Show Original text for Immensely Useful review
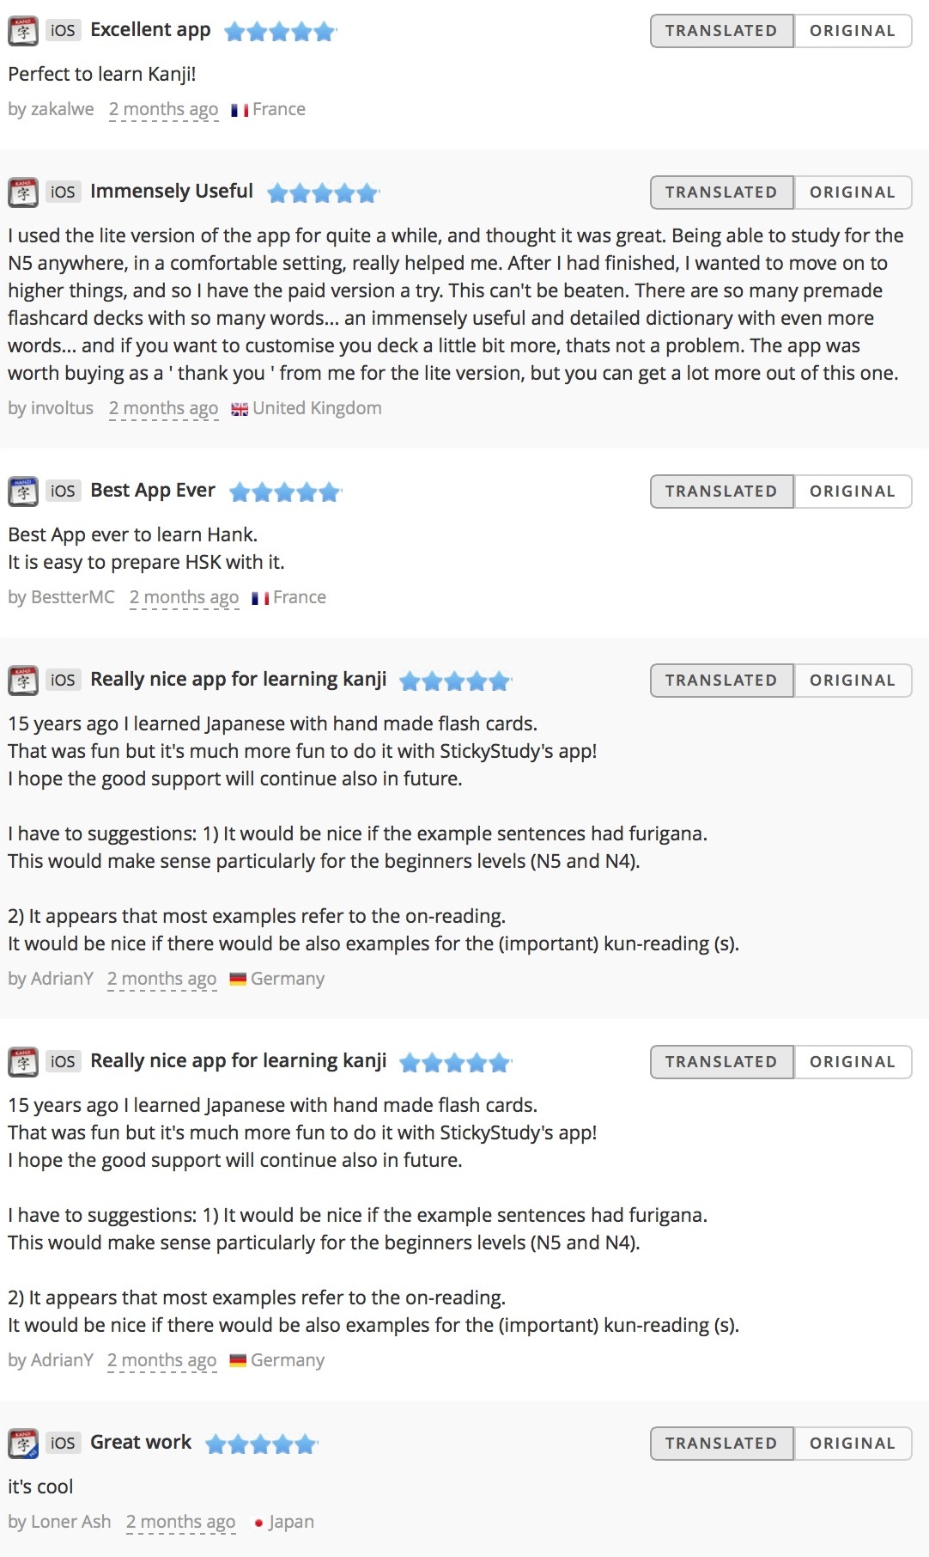 pos(853,192)
